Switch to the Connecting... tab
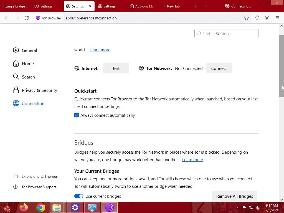This screenshot has height=213, width=284. point(238,6)
